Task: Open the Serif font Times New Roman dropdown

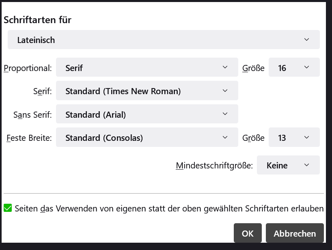Action: pyautogui.click(x=147, y=91)
